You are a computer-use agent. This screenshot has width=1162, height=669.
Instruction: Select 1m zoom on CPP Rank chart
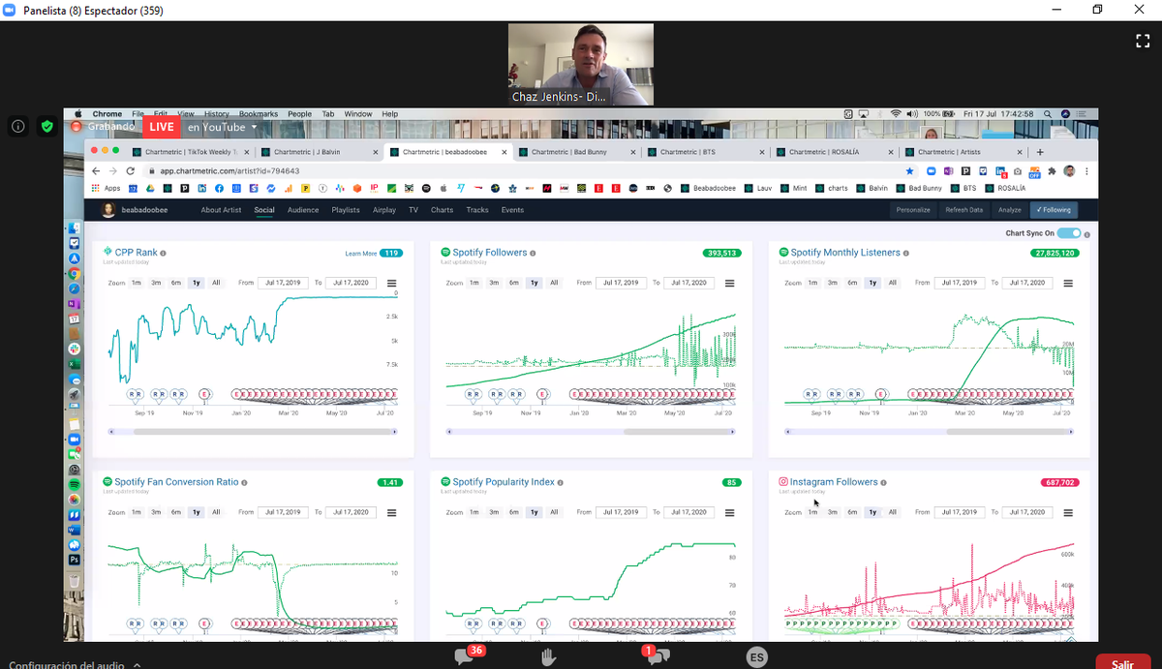137,283
